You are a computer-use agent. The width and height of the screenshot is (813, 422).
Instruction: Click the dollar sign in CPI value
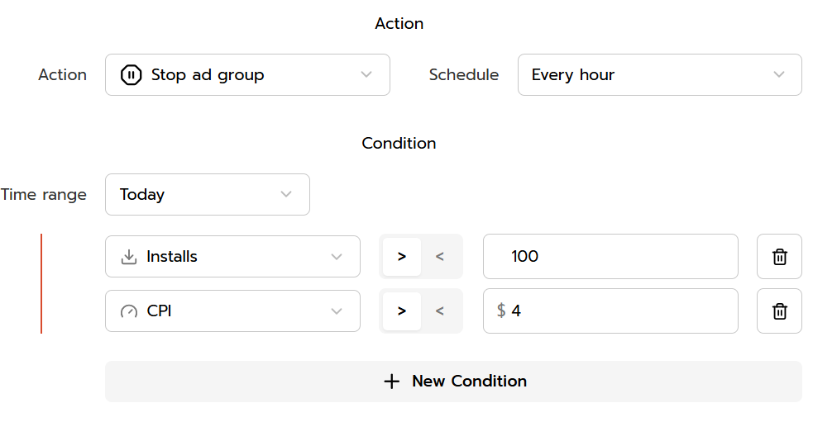(501, 311)
